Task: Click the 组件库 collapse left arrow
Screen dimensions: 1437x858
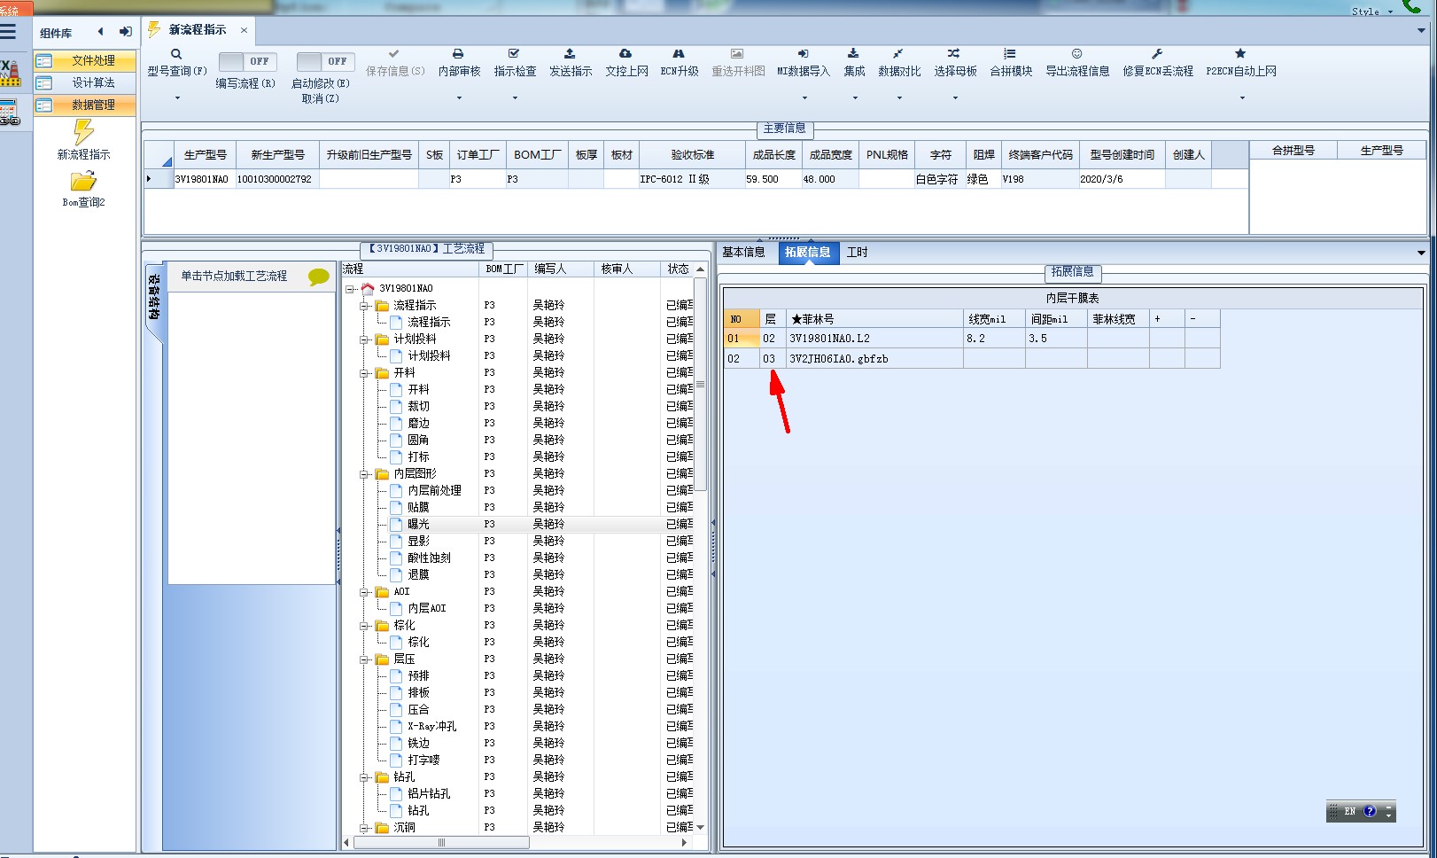Action: (x=100, y=32)
